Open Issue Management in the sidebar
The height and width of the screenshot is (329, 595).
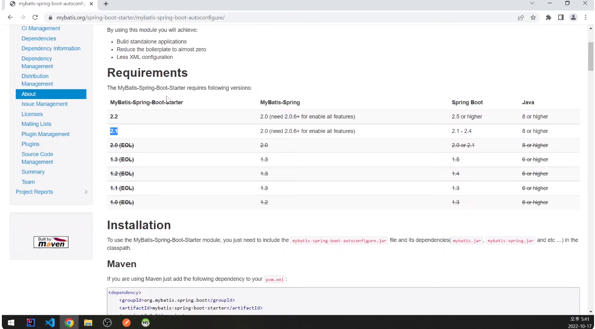point(44,104)
